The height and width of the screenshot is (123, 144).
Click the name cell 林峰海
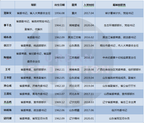coord(8,110)
